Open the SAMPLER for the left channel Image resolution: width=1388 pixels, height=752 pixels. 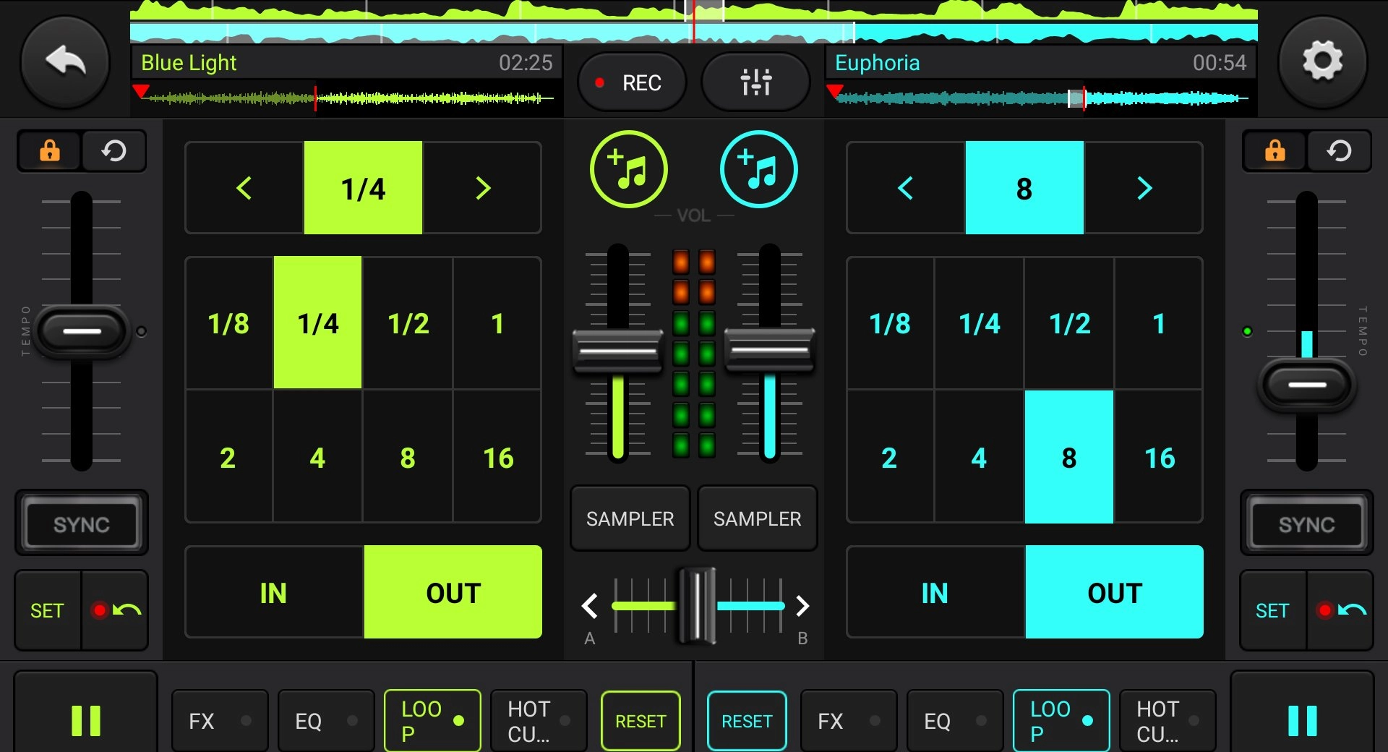tap(629, 518)
